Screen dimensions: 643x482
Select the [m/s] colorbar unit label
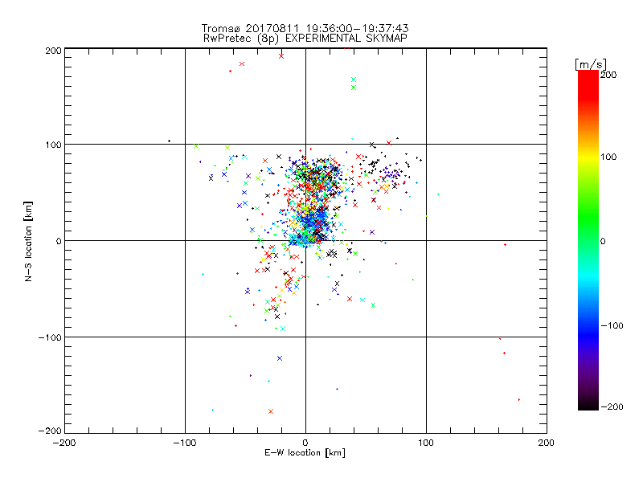591,64
